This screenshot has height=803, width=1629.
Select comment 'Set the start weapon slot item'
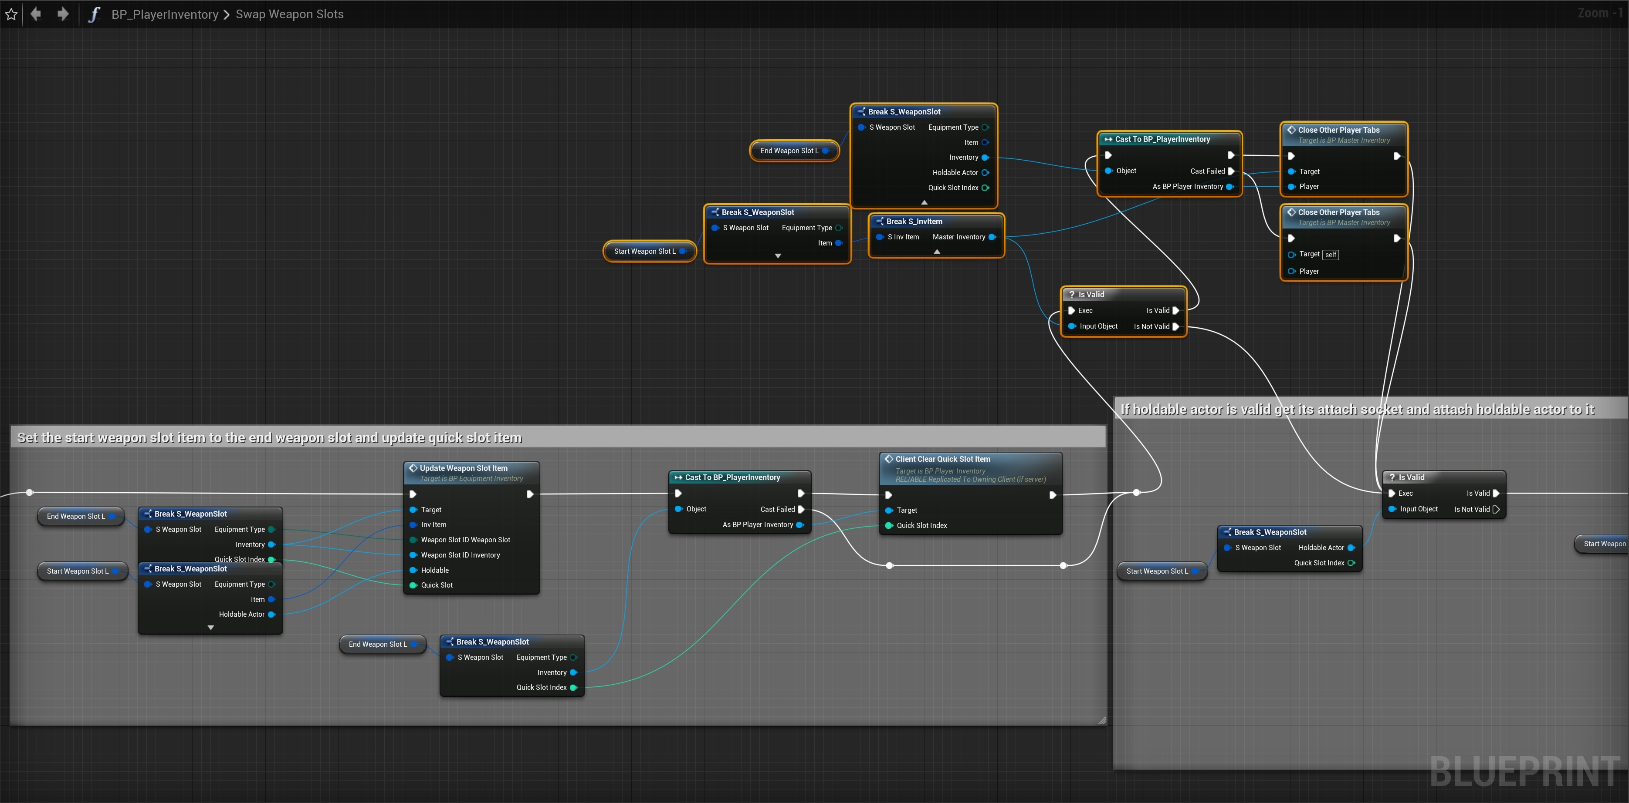[x=269, y=438]
